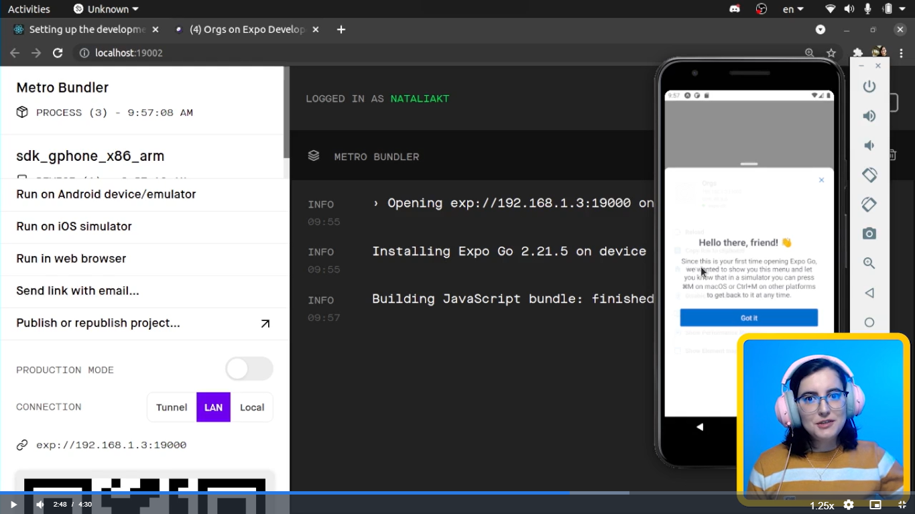The image size is (915, 514).
Task: Tap the emulator toolbar Back triangle icon
Action: coord(869,293)
